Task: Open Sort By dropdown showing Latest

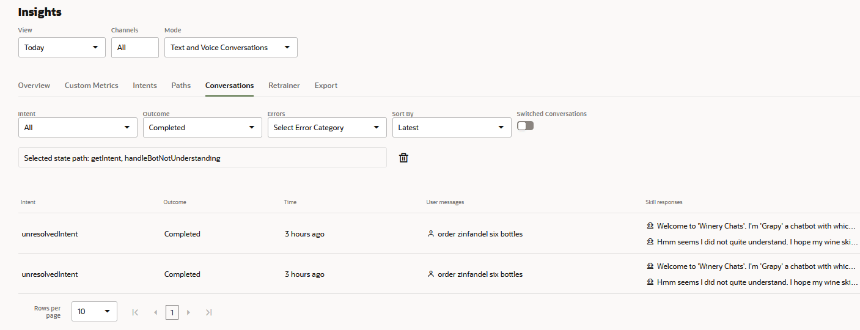Action: point(451,128)
